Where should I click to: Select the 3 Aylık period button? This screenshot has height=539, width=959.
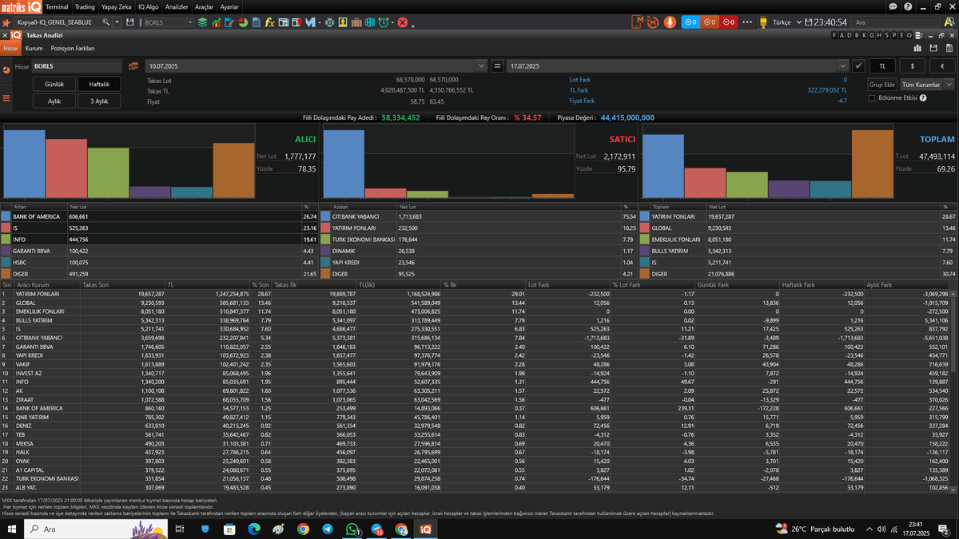pyautogui.click(x=99, y=101)
